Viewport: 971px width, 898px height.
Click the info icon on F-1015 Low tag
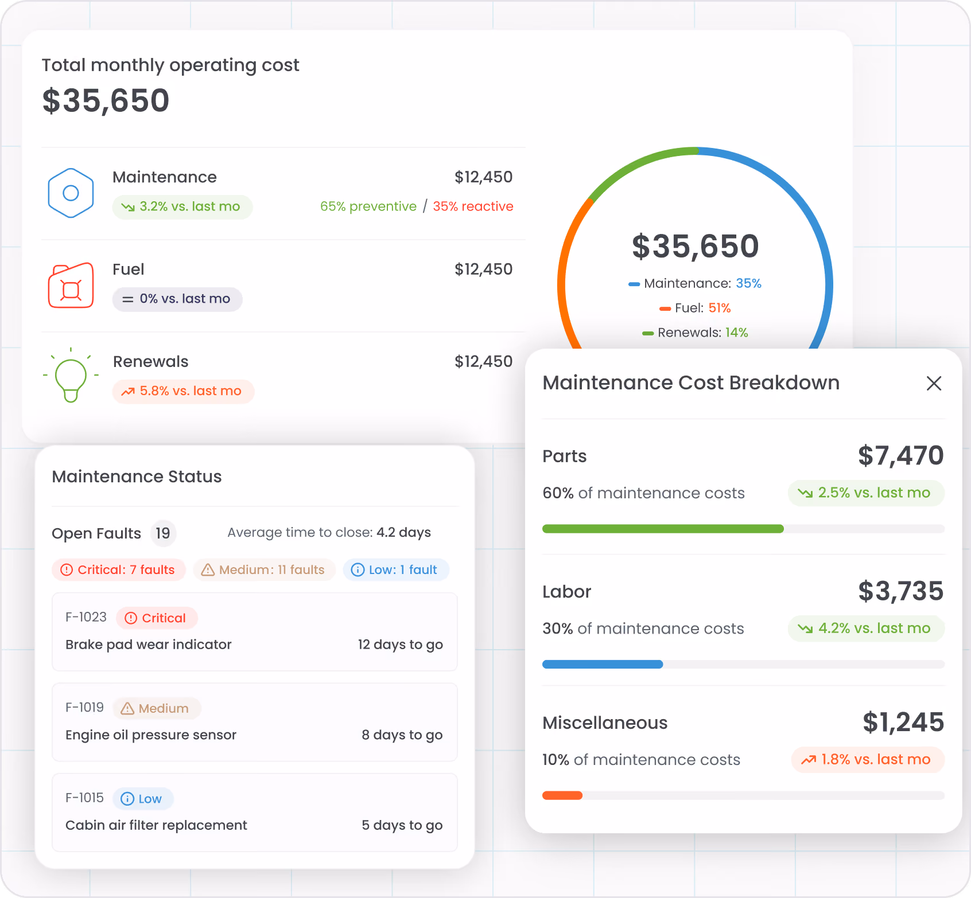(x=127, y=799)
